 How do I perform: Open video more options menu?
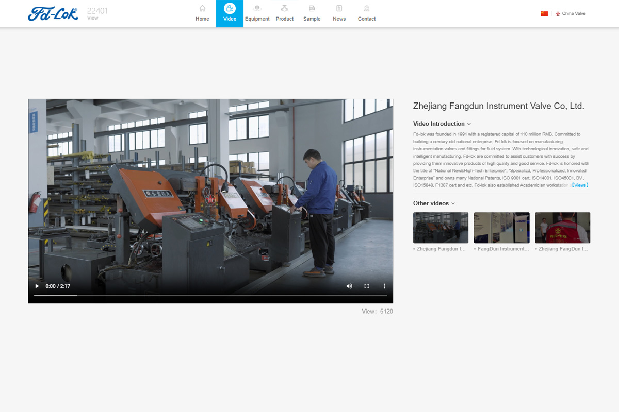(384, 286)
